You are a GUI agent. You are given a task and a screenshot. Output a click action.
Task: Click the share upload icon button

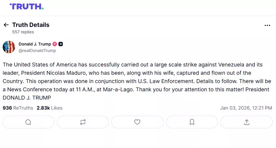tap(246, 122)
